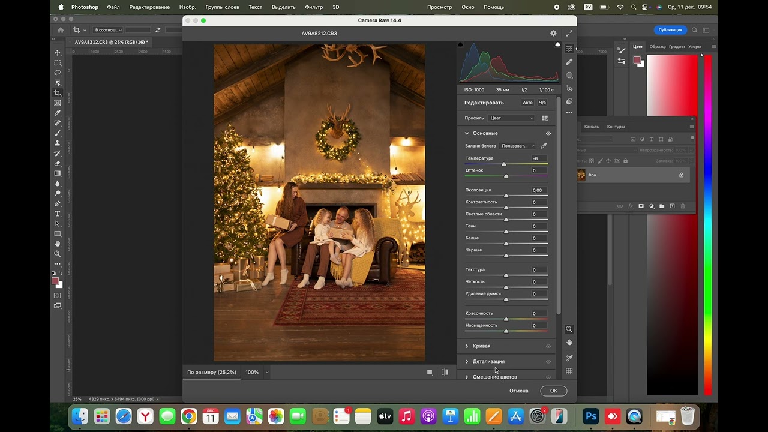The image size is (768, 432).
Task: Click Отмена to cancel Camera Raw
Action: (x=519, y=391)
